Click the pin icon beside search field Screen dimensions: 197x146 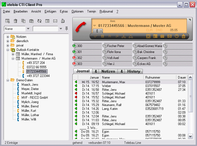67,29
